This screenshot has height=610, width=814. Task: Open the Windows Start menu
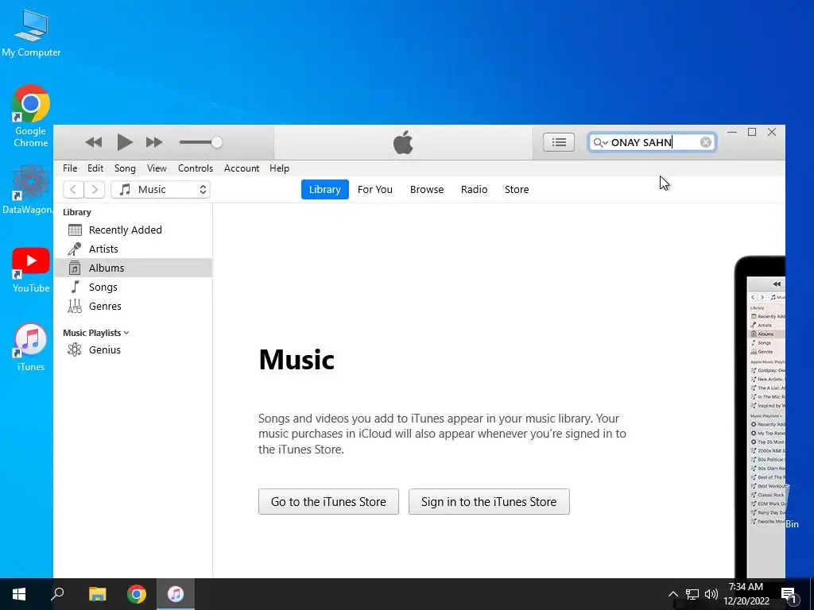click(19, 594)
